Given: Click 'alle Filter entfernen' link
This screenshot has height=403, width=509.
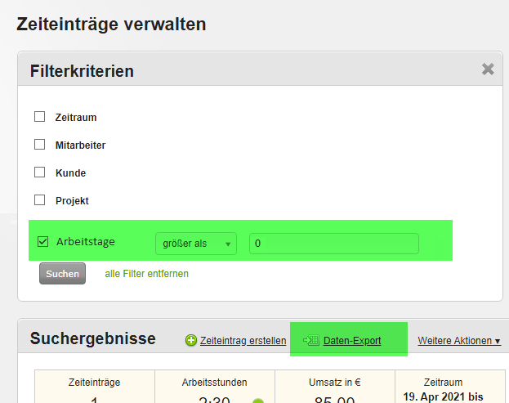Looking at the screenshot, I should (x=147, y=274).
